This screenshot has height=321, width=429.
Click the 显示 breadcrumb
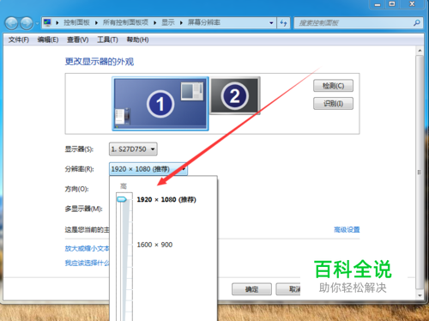(x=168, y=22)
